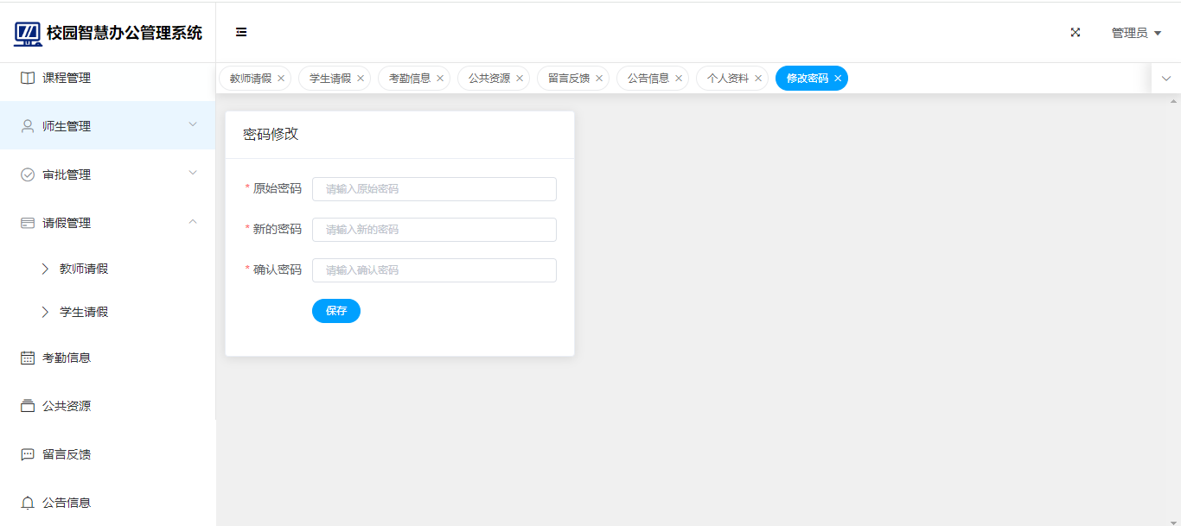
Task: Focus the 原始密码 input field
Action: [x=434, y=189]
